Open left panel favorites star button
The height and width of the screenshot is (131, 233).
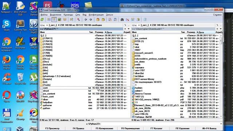click(x=125, y=29)
